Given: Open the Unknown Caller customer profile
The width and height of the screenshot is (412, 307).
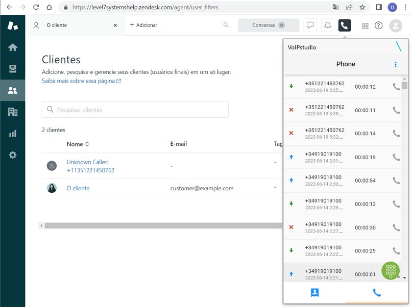Looking at the screenshot, I should (x=87, y=162).
